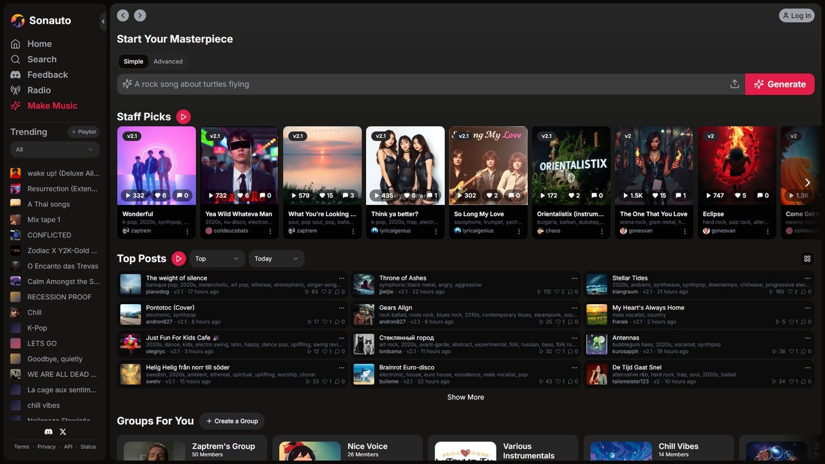Open more options for Antennas
Viewport: 825px width, 464px height.
click(808, 338)
